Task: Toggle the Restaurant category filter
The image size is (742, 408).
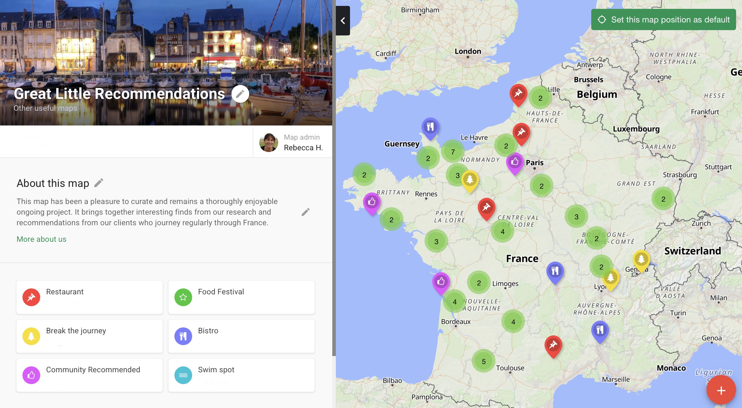Action: (89, 297)
